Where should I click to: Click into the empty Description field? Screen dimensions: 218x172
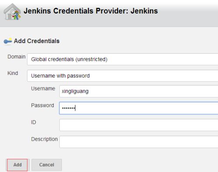[139, 142]
